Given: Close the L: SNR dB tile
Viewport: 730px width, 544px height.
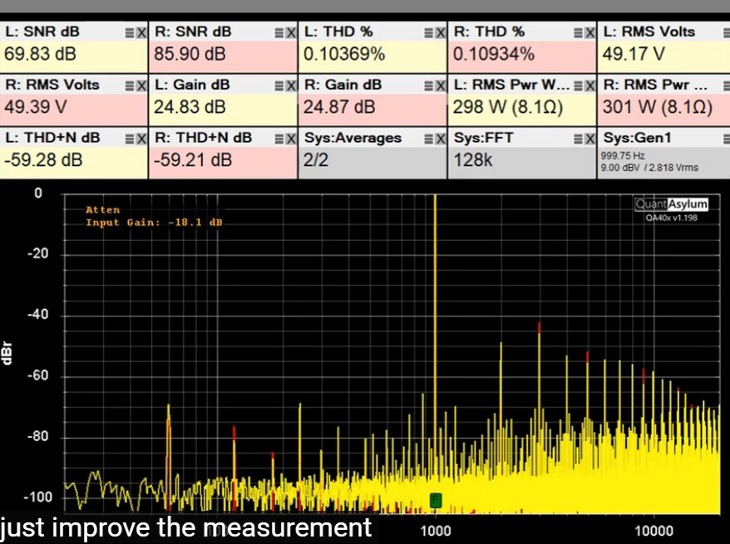Looking at the screenshot, I should [141, 32].
